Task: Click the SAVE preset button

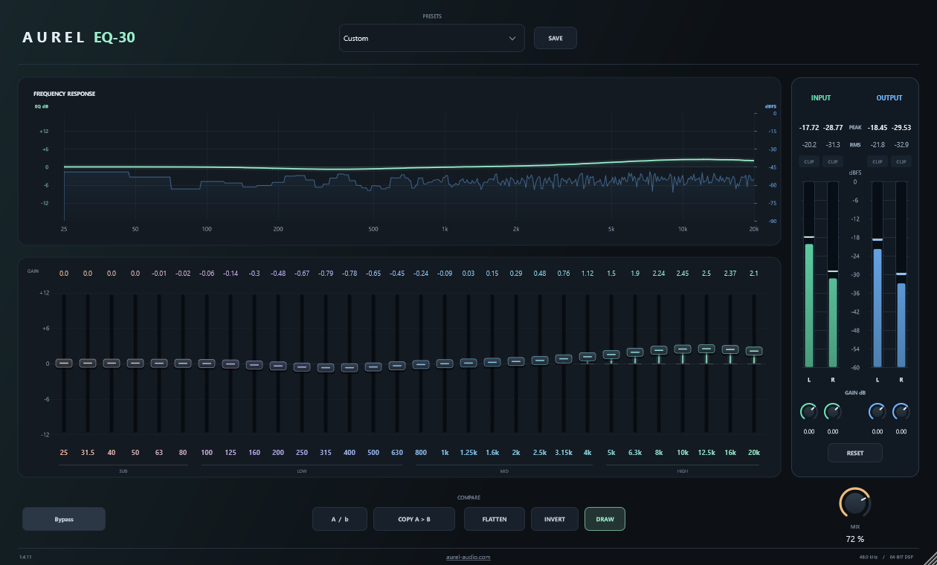Action: coord(556,38)
